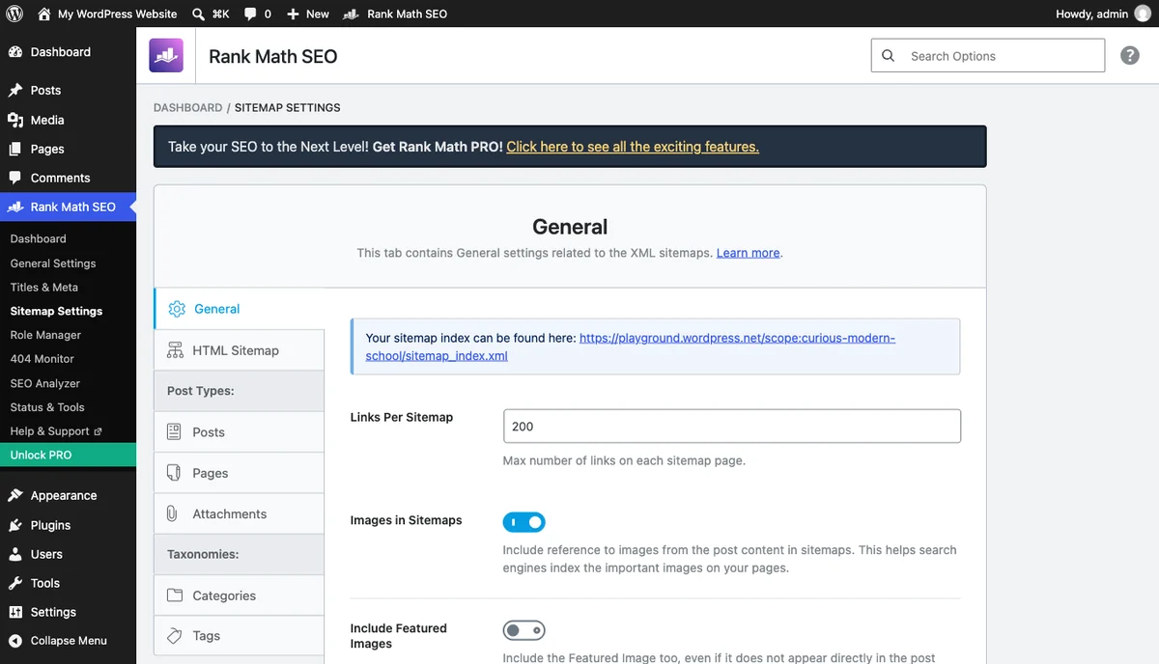The height and width of the screenshot is (664, 1159).
Task: Go to the Dashboard breadcrumb link
Action: pos(187,107)
